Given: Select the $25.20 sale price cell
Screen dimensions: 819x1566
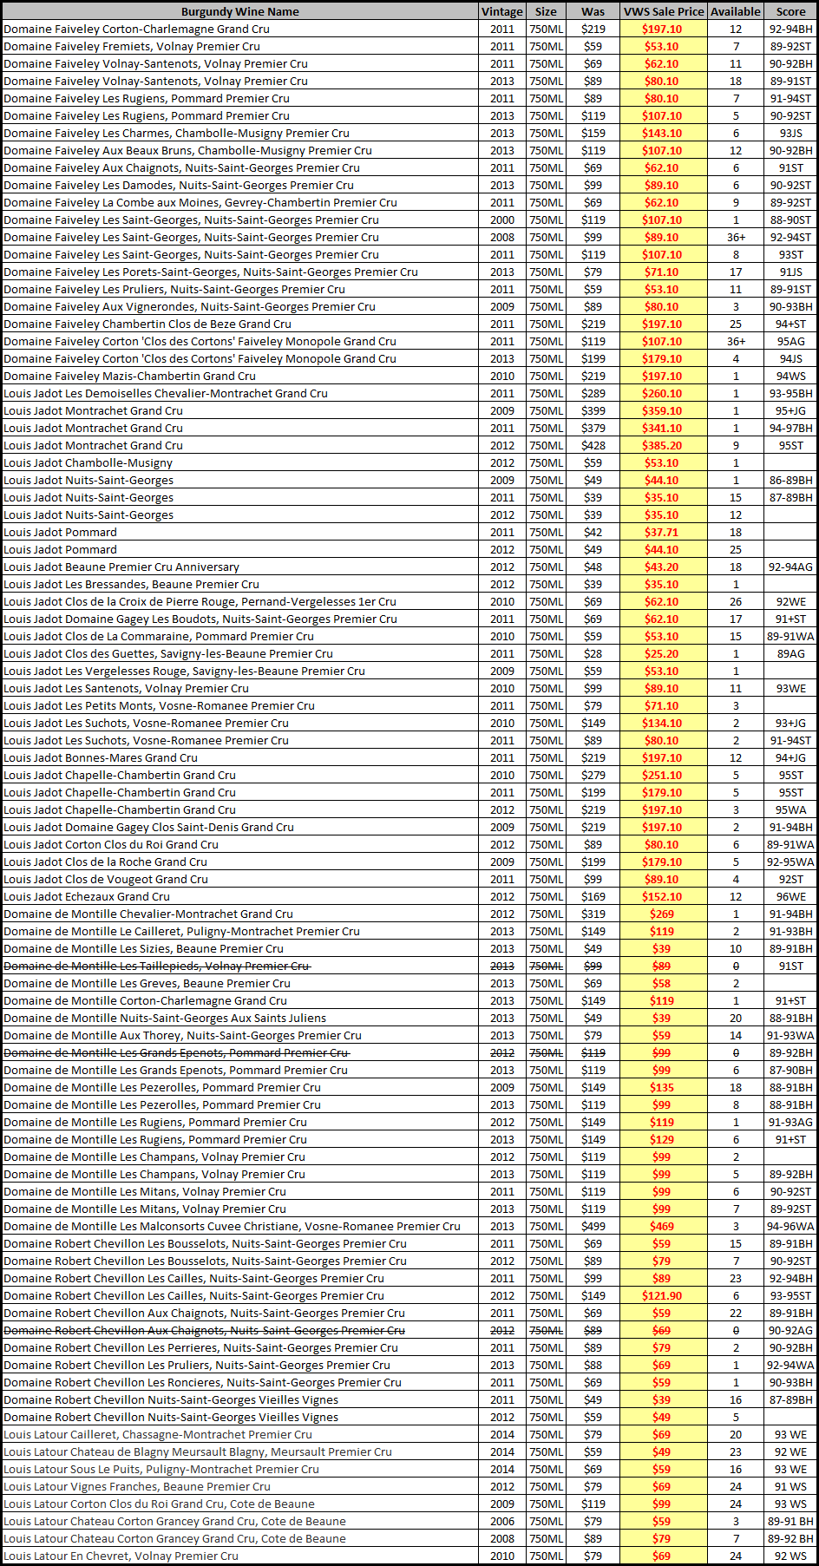Looking at the screenshot, I should [x=663, y=654].
